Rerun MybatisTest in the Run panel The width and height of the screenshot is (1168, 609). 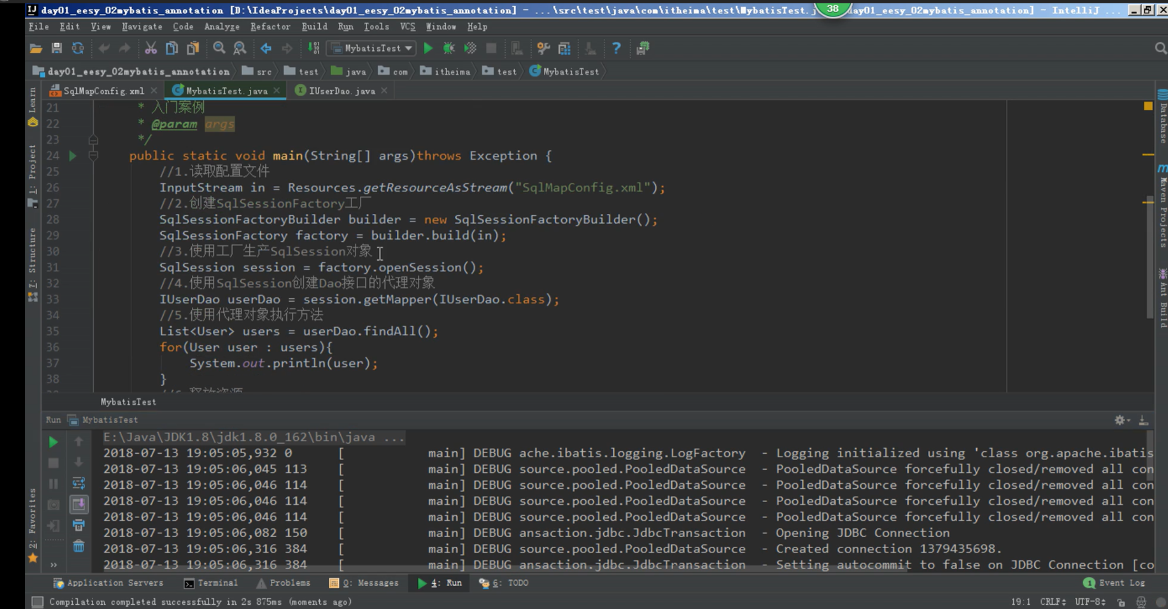[x=53, y=442]
